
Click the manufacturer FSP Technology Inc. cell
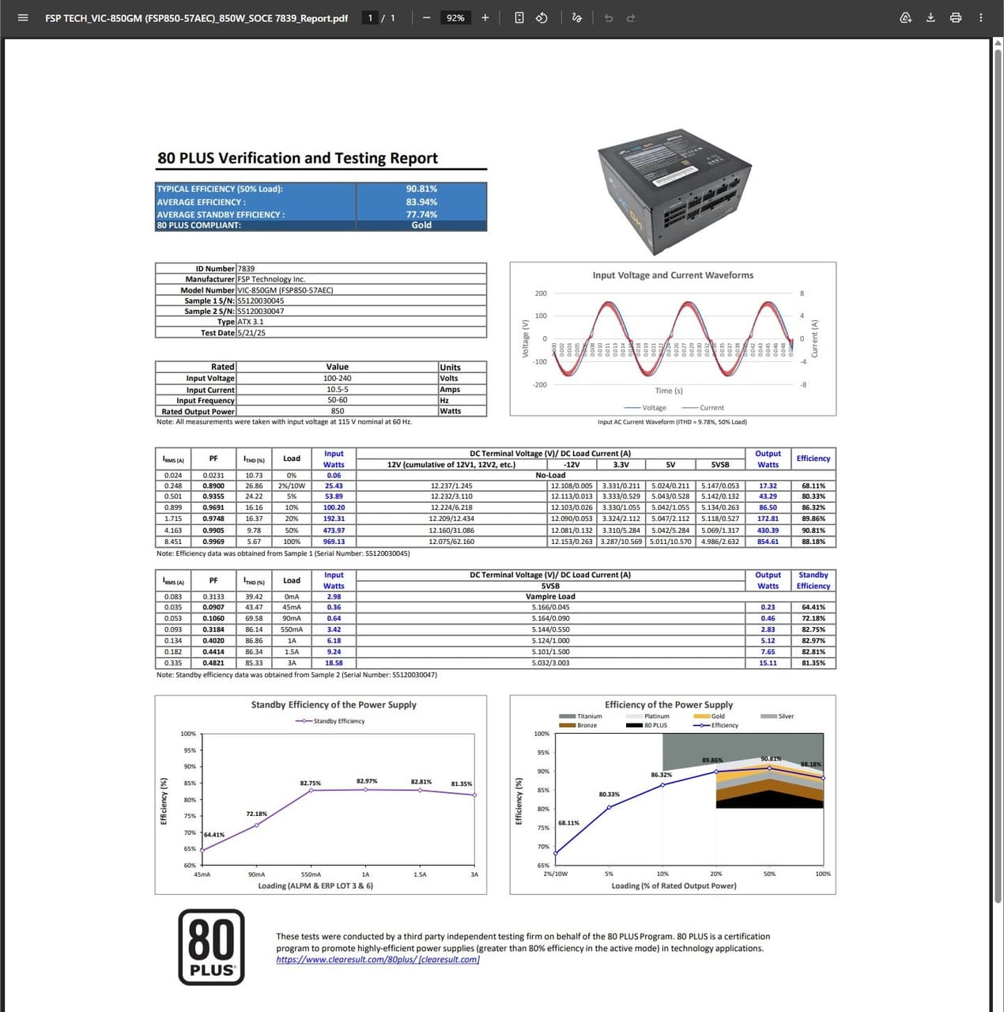[361, 279]
